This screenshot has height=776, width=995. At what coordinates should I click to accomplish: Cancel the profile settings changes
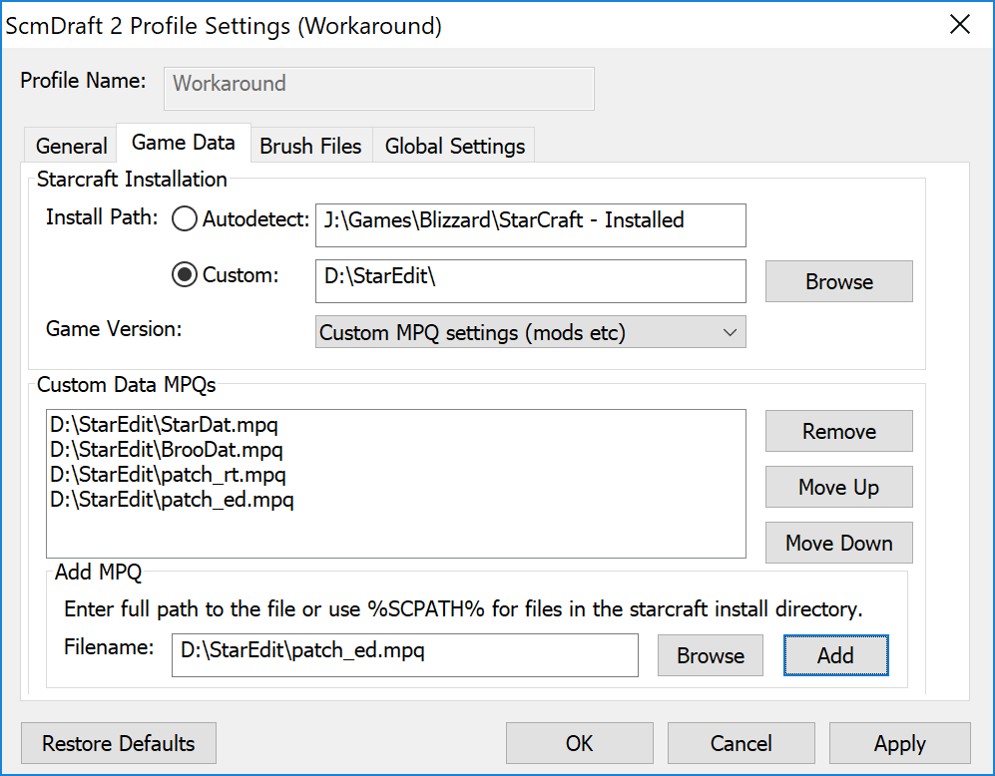click(x=741, y=744)
